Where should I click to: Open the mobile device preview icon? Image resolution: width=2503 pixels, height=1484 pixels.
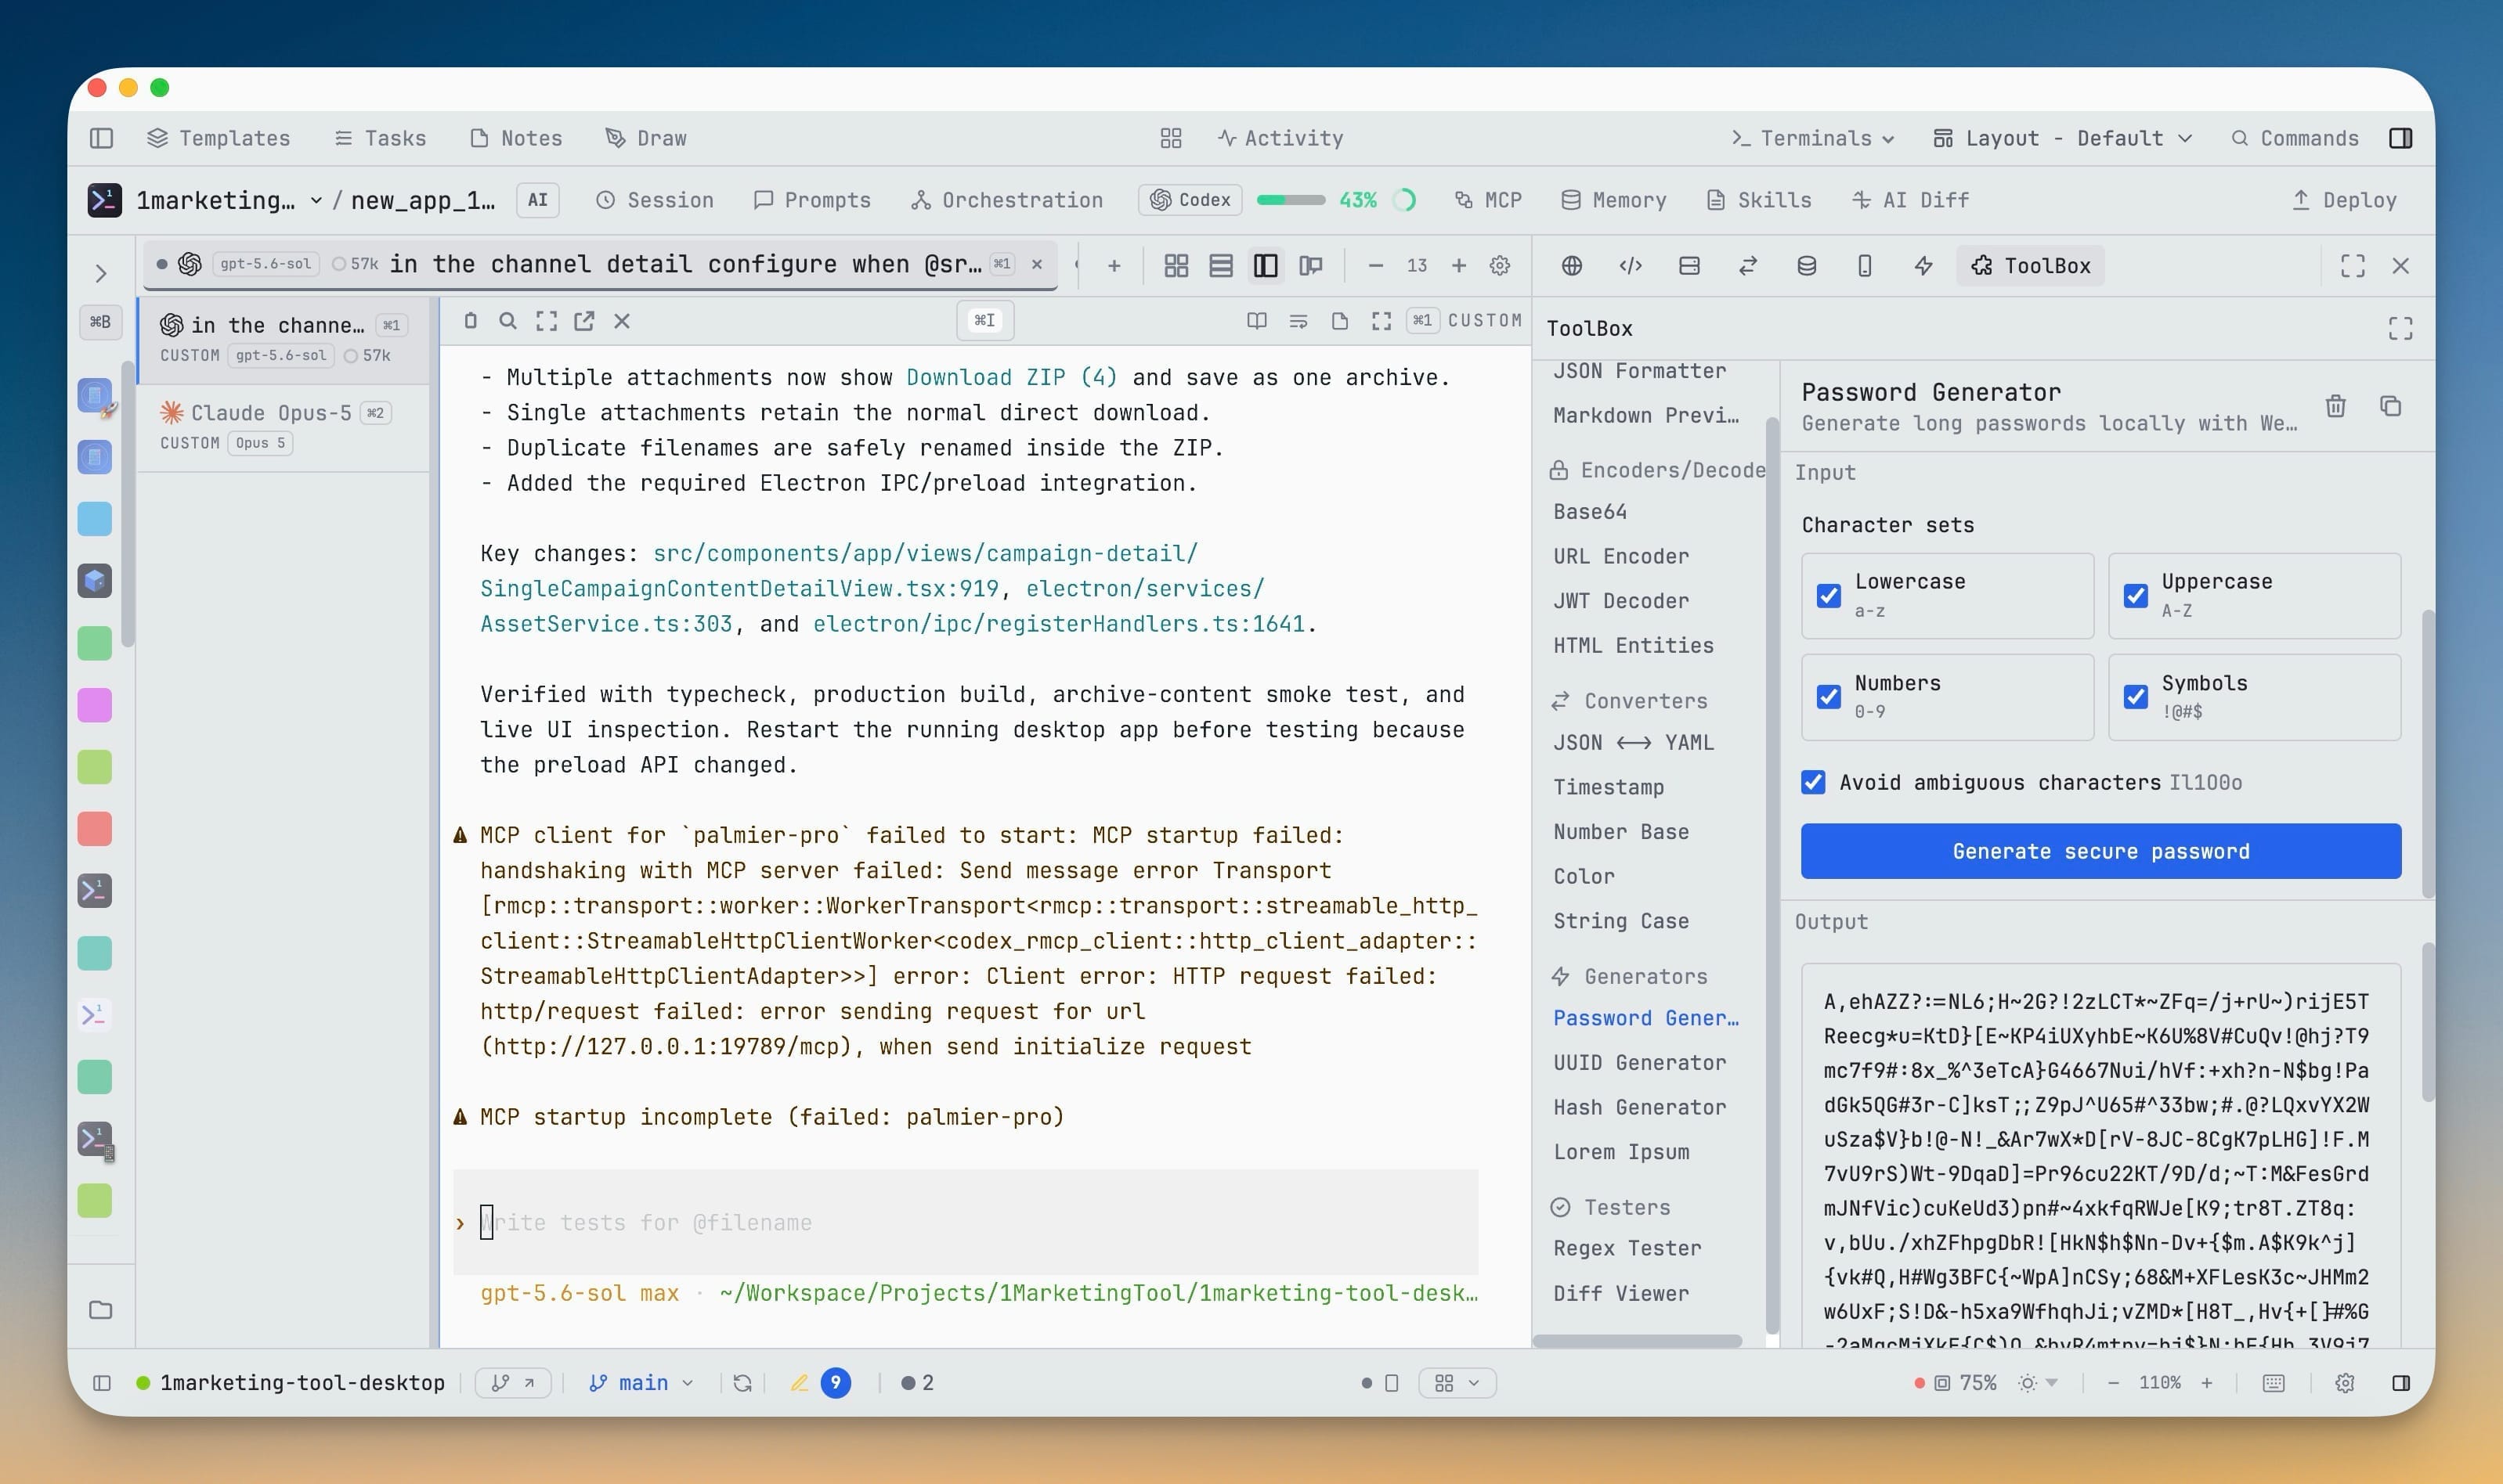pyautogui.click(x=1865, y=265)
